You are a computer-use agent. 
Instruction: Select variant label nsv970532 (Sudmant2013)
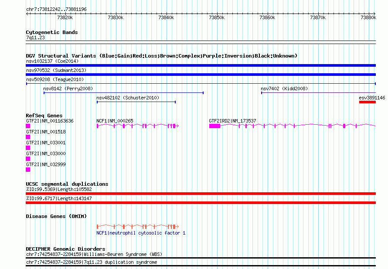point(56,70)
